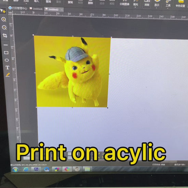Image resolution: width=188 pixels, height=188 pixels.
Task: Select the ellipse shape tool
Action: (x=7, y=60)
